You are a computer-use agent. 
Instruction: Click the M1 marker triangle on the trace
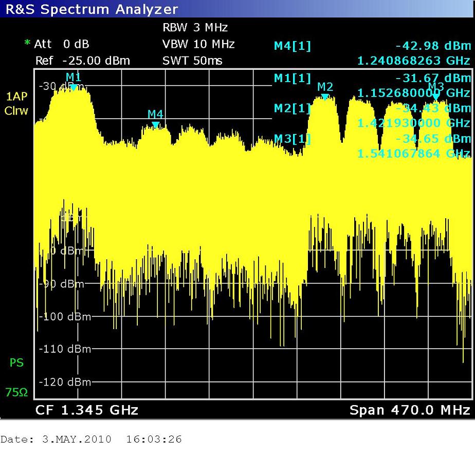coord(74,88)
